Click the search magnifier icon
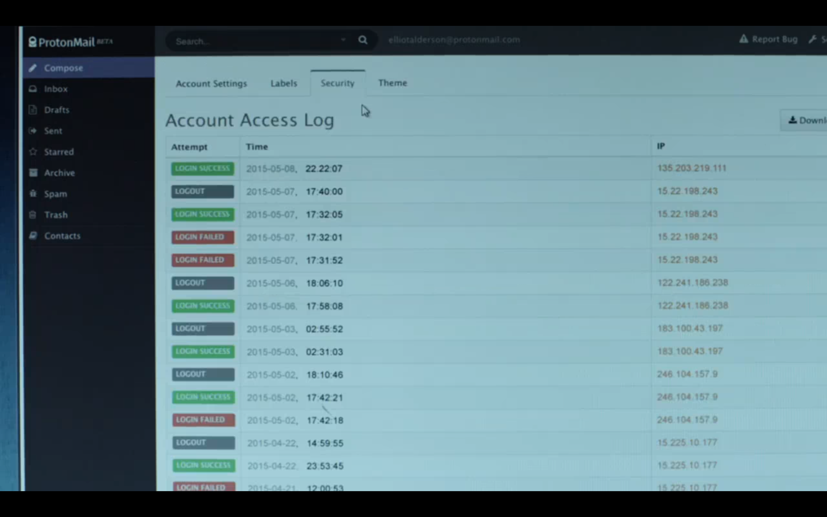Image resolution: width=827 pixels, height=517 pixels. click(x=363, y=40)
